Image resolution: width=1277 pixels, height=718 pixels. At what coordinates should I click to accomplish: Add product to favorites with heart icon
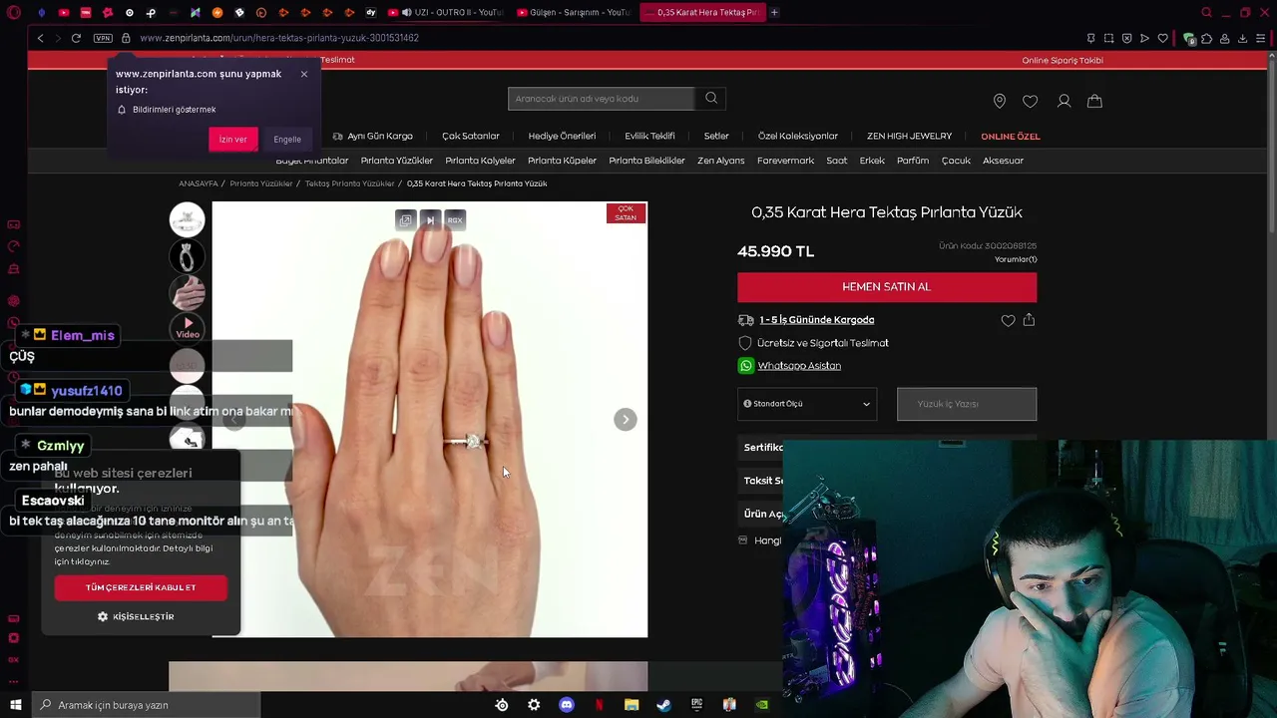pyautogui.click(x=1008, y=320)
